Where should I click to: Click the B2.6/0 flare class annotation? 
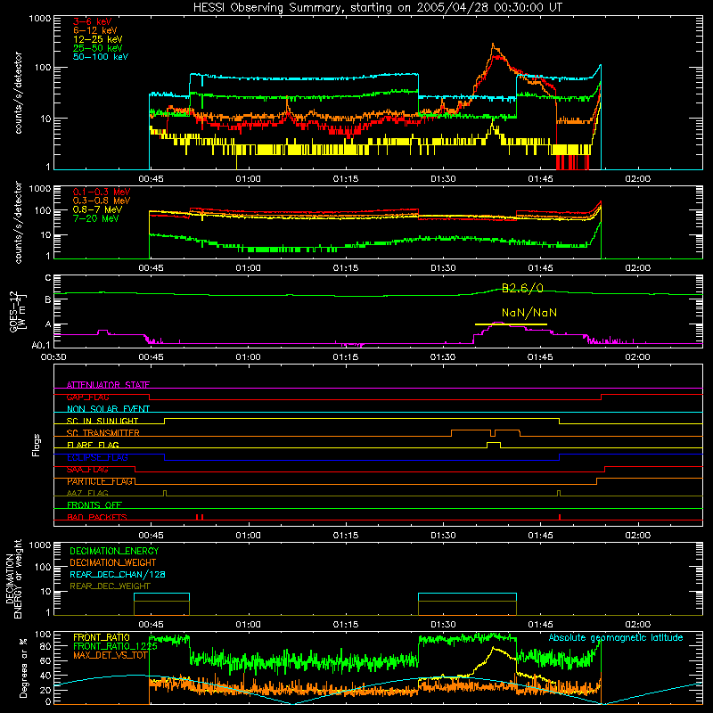522,288
